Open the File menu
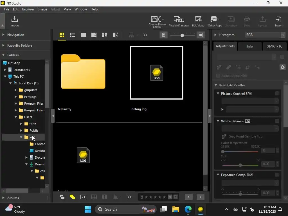The image size is (288, 216). (7, 9)
